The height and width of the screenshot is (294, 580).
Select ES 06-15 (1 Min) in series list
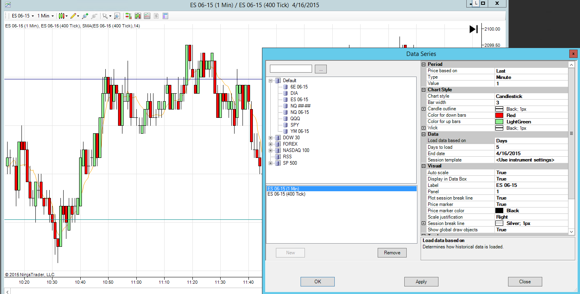tap(341, 189)
